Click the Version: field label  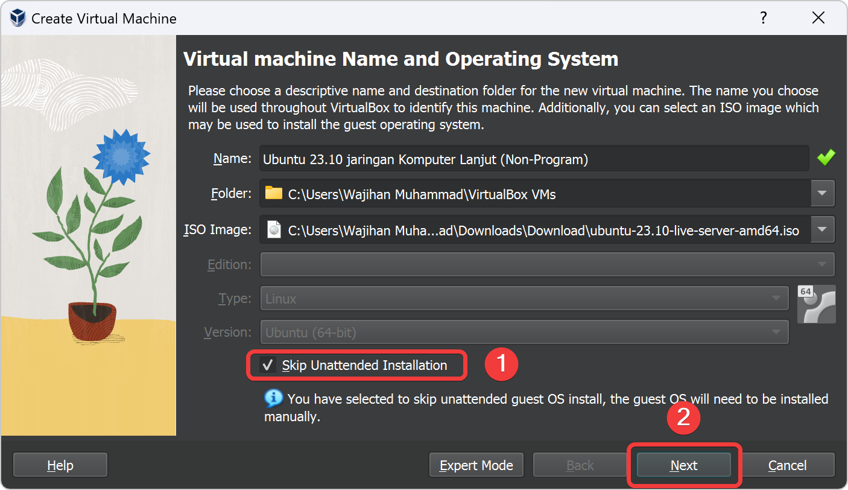point(228,332)
